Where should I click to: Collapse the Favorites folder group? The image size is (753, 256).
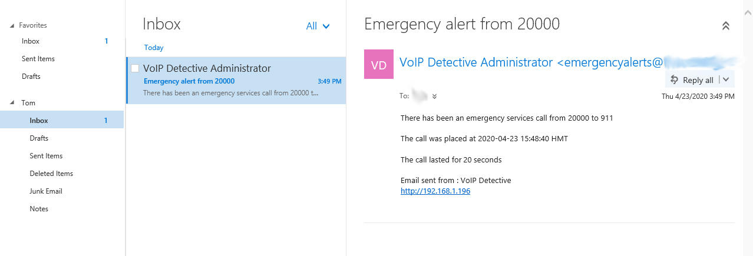pos(12,26)
